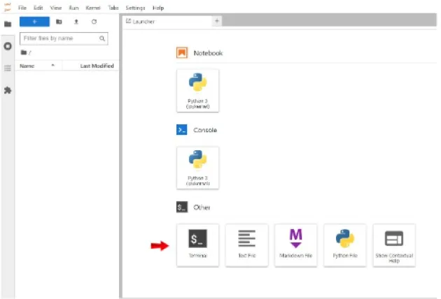
Task: Sort files by Name column
Action: (38, 66)
